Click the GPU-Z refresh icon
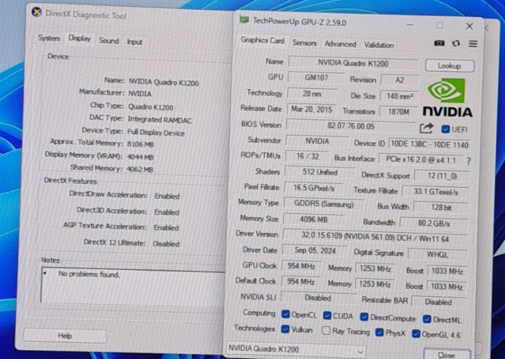Image resolution: width=505 pixels, height=359 pixels. pos(456,44)
